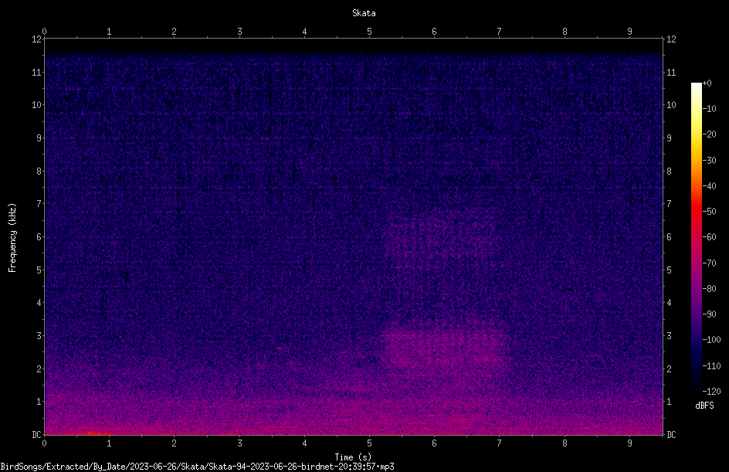Select the "-50" color scale value
The height and width of the screenshot is (472, 729).
(709, 212)
